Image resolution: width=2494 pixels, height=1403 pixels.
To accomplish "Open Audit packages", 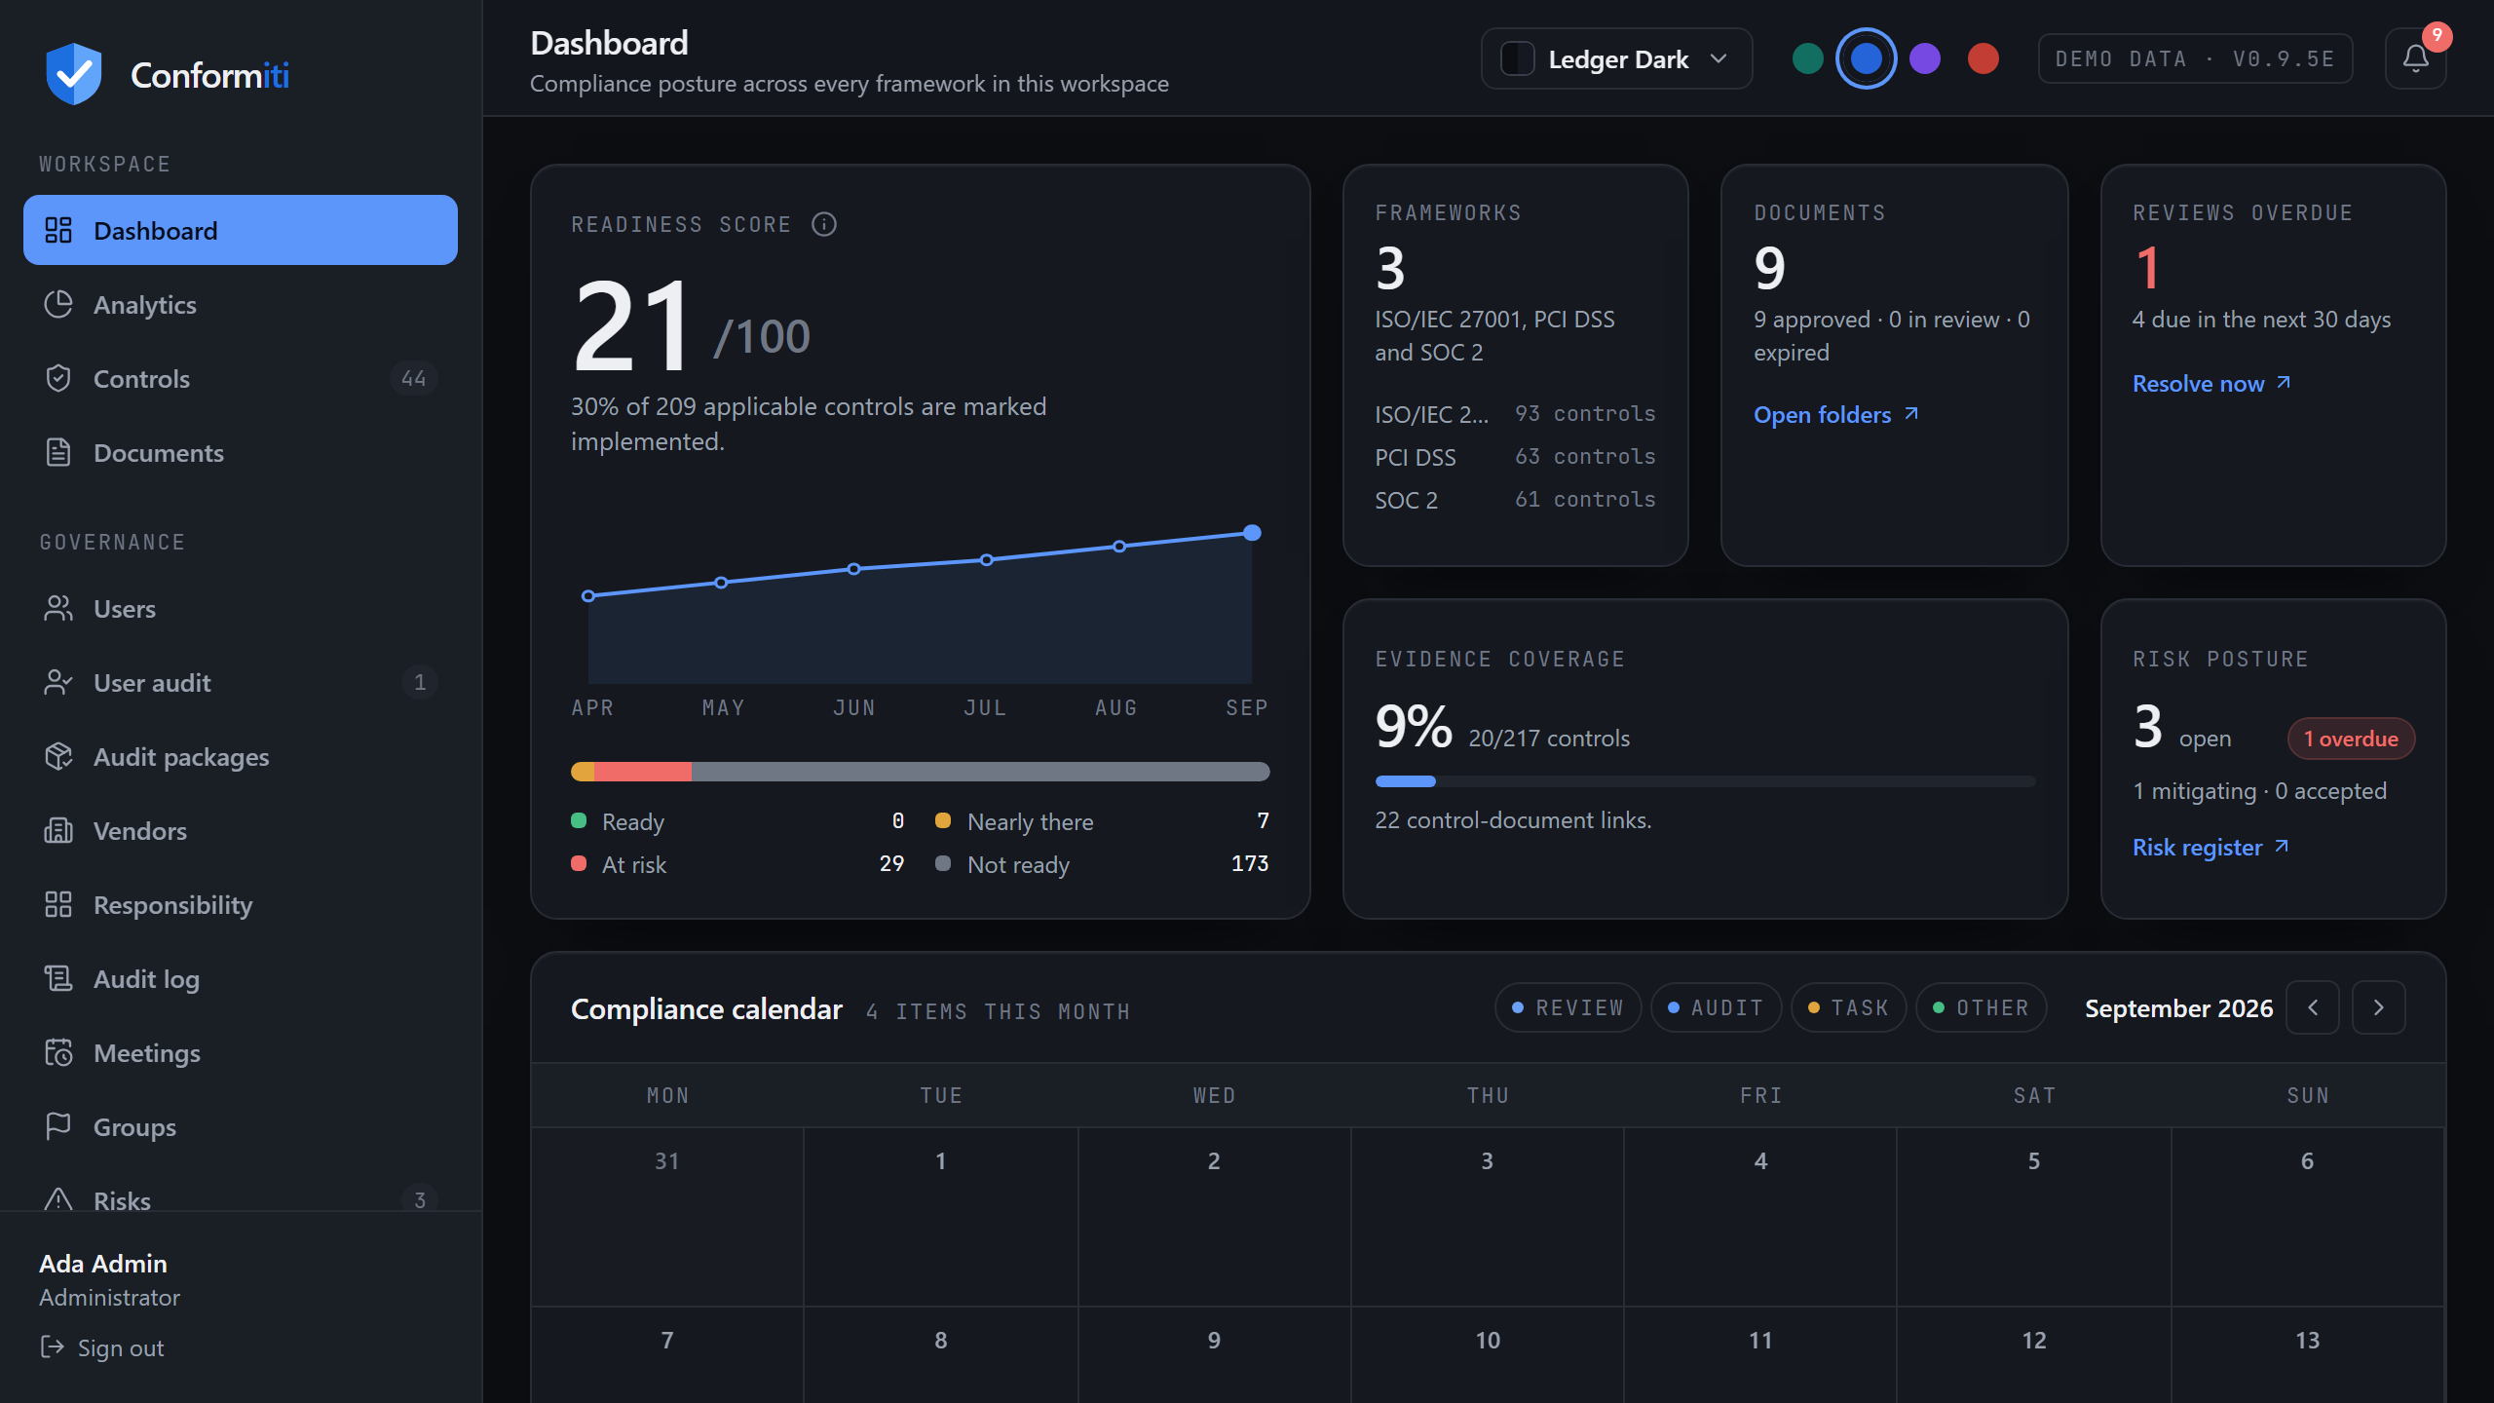I will (241, 756).
